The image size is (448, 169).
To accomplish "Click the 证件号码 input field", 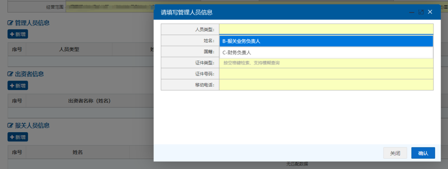I will pos(326,74).
